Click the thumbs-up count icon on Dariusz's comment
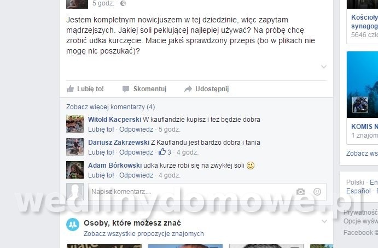The width and height of the screenshot is (378, 248). click(x=162, y=152)
